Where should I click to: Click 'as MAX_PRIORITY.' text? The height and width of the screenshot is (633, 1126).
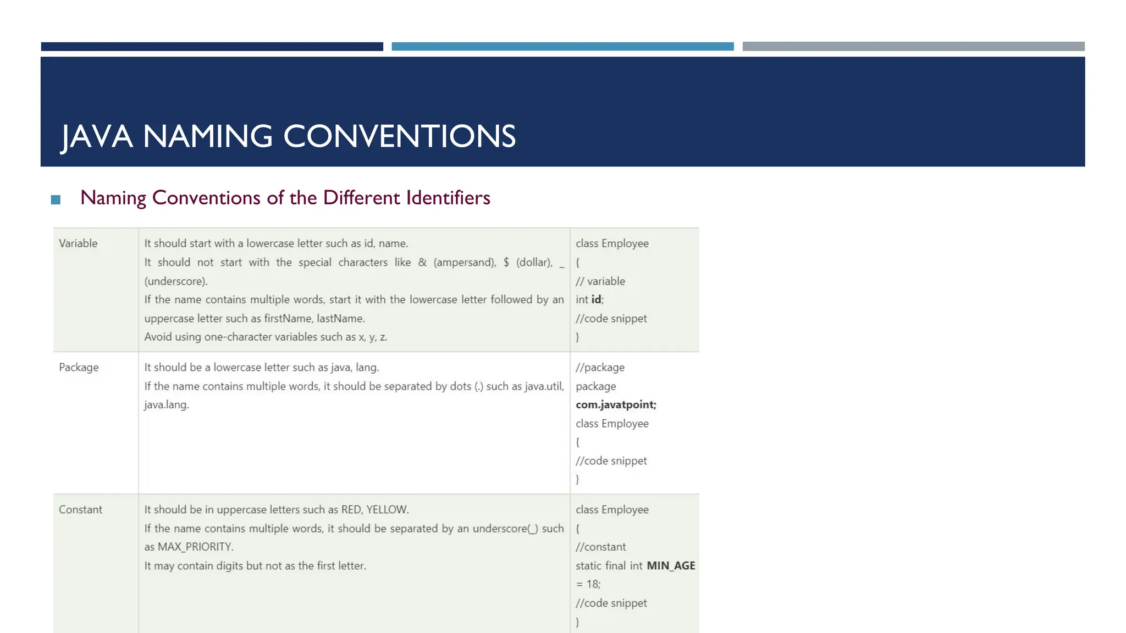pyautogui.click(x=189, y=547)
